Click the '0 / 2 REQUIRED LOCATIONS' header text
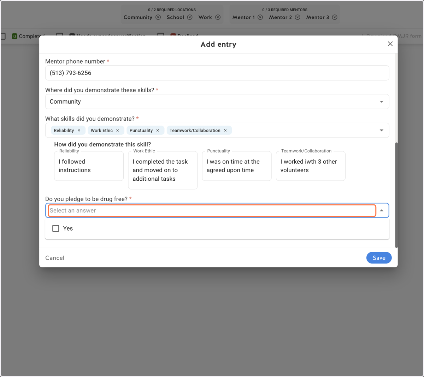 (x=172, y=10)
